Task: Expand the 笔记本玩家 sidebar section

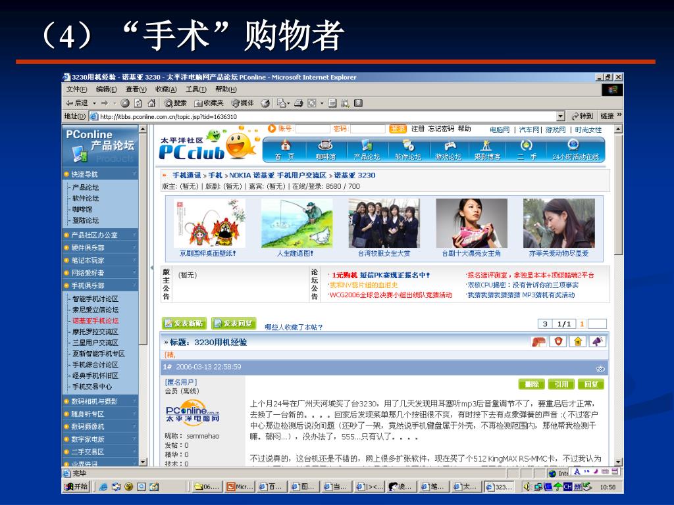Action: [x=100, y=260]
